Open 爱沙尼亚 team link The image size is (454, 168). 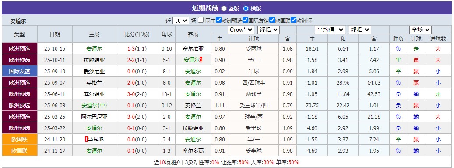pyautogui.click(x=94, y=71)
